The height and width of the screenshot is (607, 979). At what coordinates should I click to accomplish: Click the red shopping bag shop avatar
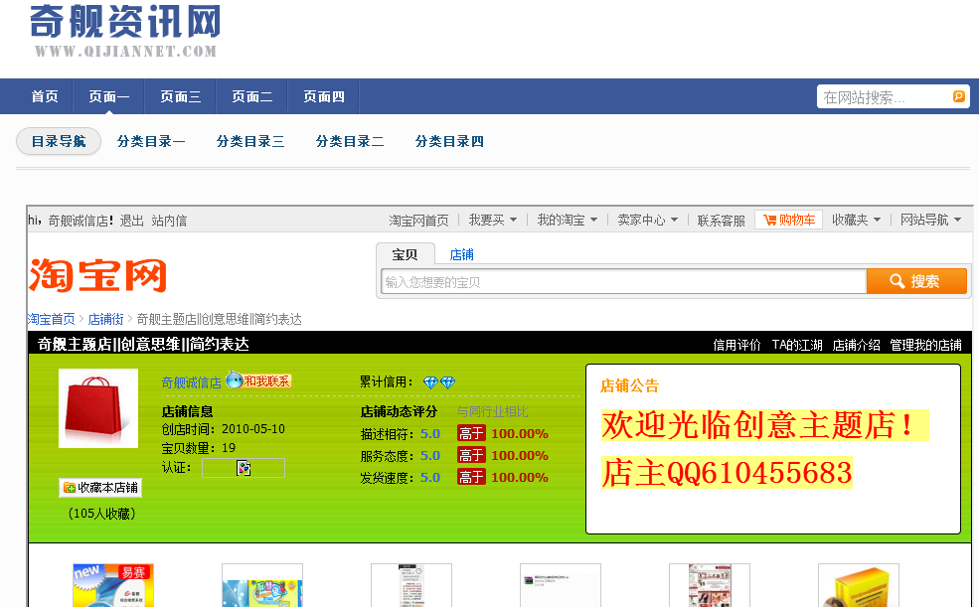(x=98, y=408)
